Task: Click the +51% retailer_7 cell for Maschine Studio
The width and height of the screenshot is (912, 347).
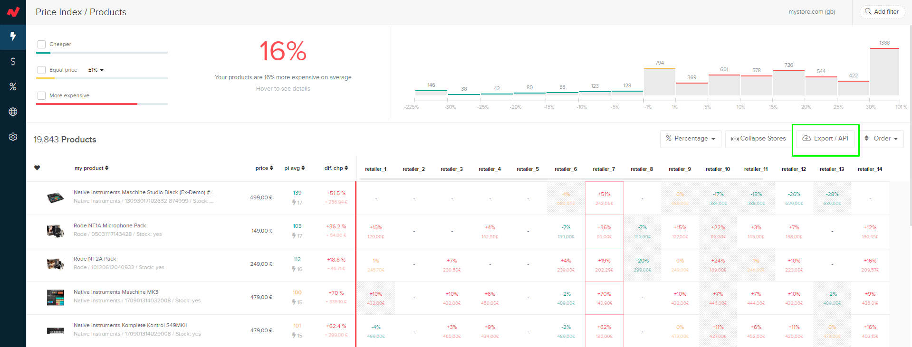Action: (x=604, y=198)
